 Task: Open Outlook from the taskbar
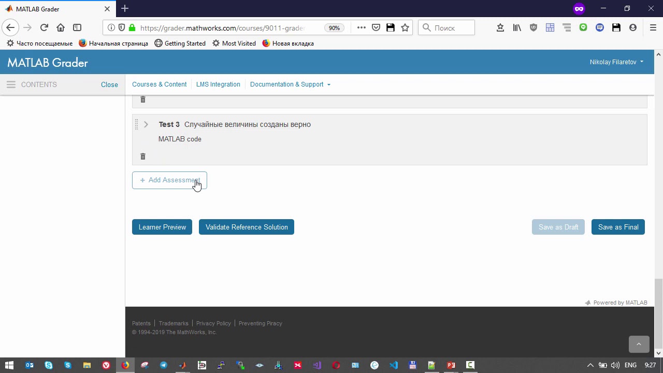pos(30,365)
